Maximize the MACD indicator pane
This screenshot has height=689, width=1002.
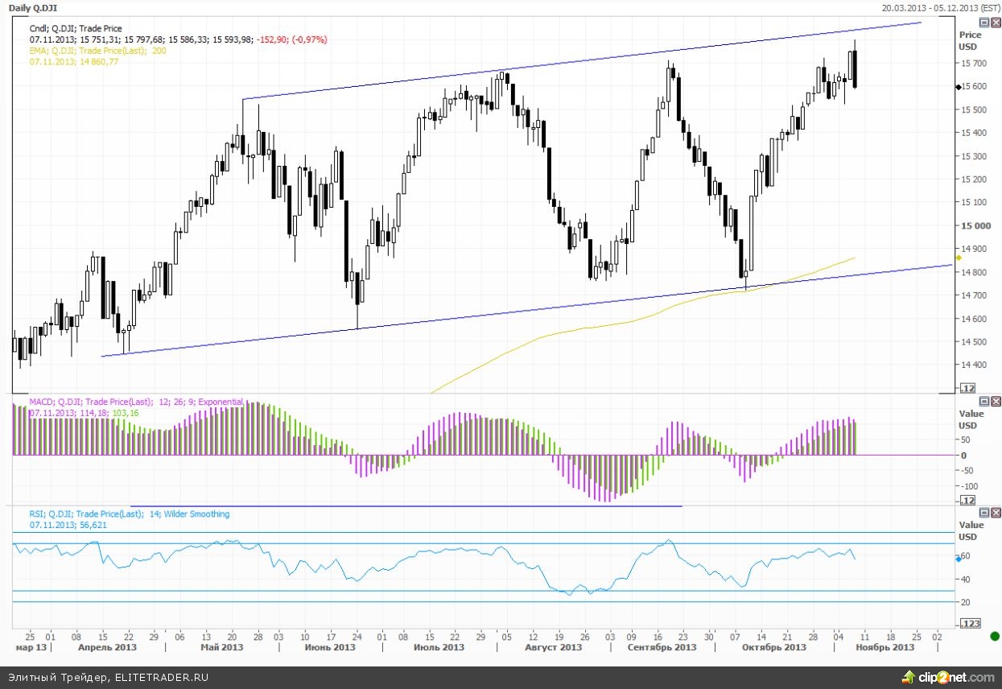(x=984, y=401)
